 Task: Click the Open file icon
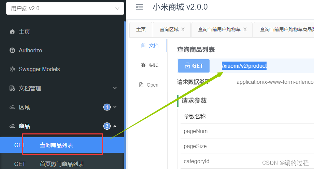[x=141, y=85]
